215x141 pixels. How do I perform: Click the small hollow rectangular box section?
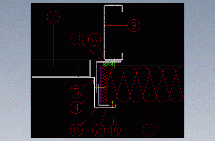point(84,68)
